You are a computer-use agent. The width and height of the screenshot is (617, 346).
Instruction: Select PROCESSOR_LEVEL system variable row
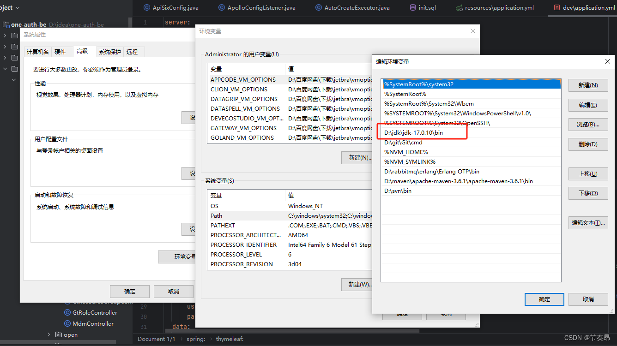pyautogui.click(x=290, y=254)
